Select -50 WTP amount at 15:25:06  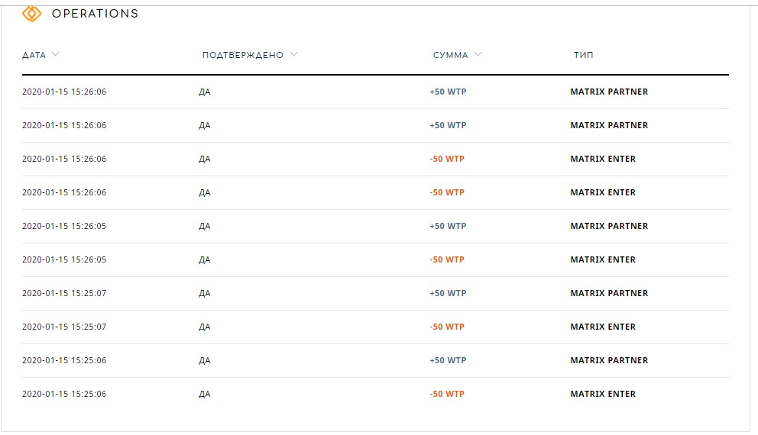coord(447,394)
